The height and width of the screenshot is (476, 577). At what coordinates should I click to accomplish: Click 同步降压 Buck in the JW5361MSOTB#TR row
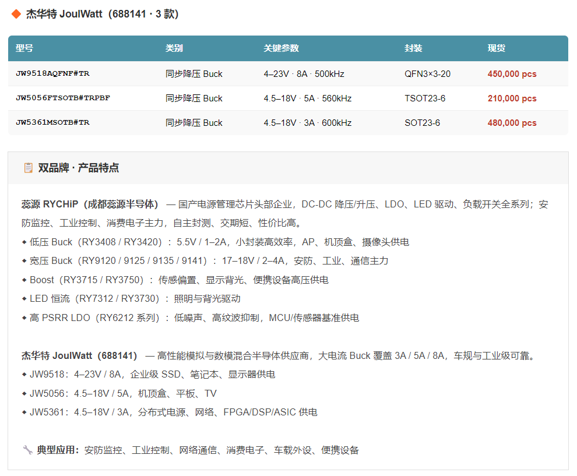[x=194, y=123]
